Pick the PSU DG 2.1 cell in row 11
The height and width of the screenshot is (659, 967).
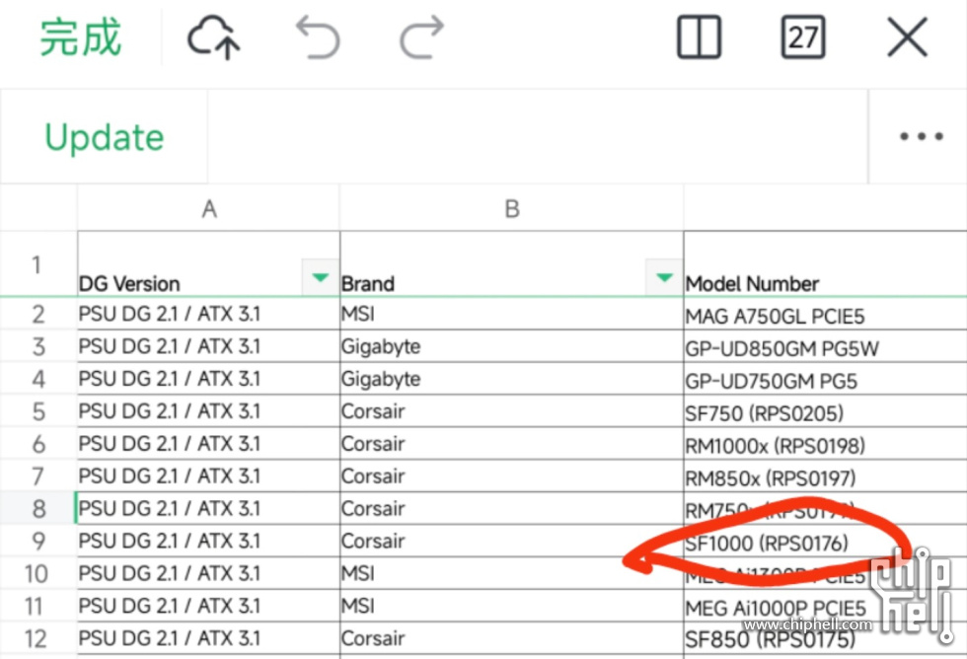click(x=209, y=606)
